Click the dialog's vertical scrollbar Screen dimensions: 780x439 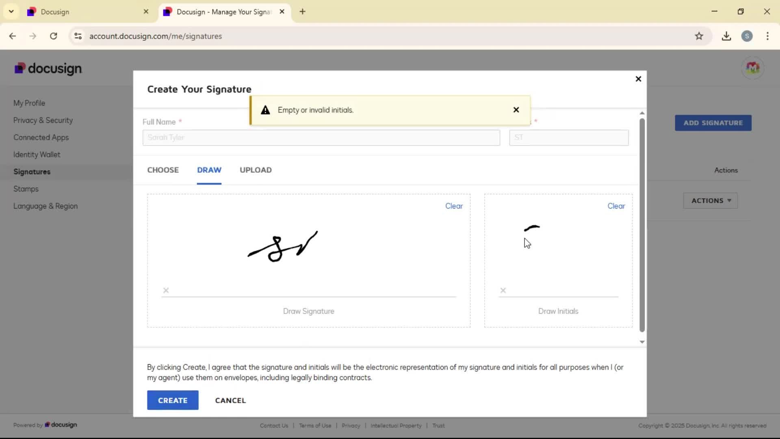point(642,225)
